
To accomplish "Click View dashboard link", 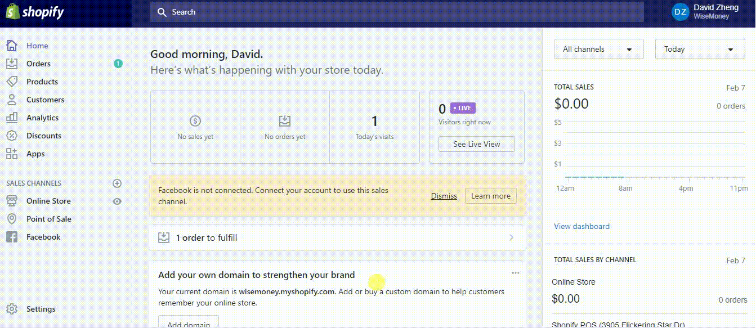I will click(x=581, y=226).
